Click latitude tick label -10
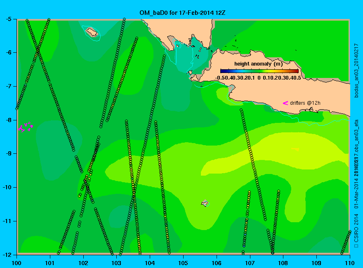 pyautogui.click(x=7, y=187)
